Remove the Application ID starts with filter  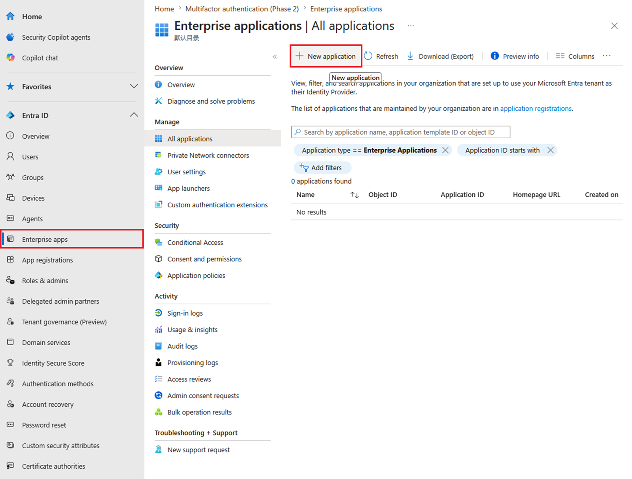point(550,150)
